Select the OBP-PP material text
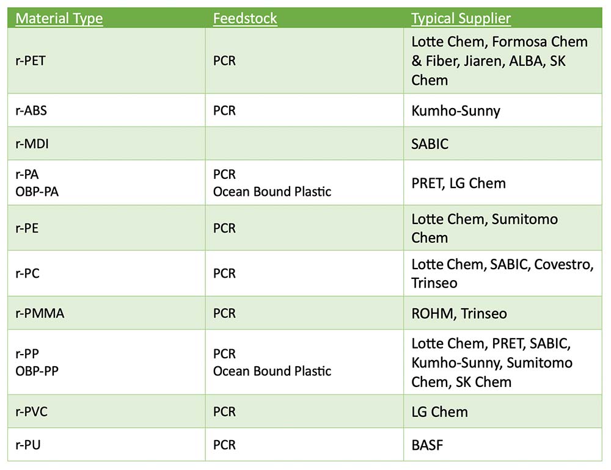 tap(37, 371)
